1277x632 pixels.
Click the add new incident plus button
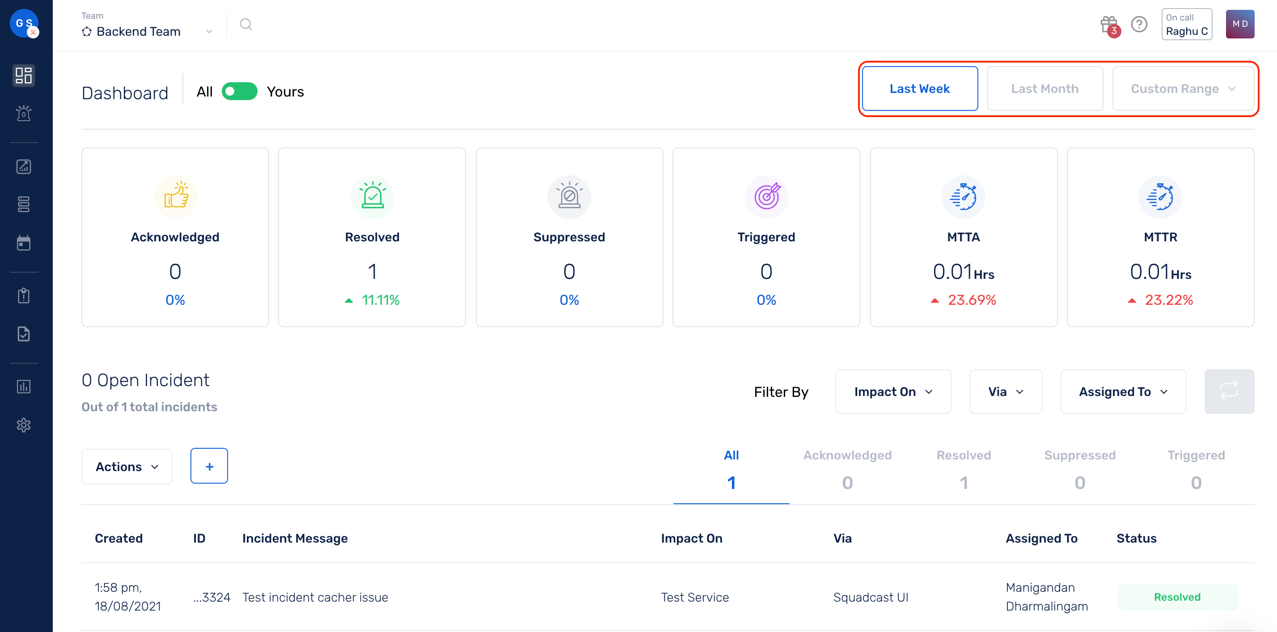point(208,466)
